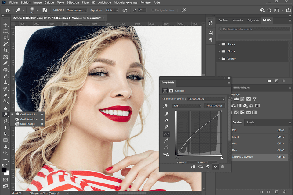This screenshot has height=195, width=293.
Task: Click the angle value field
Action: 142,10
